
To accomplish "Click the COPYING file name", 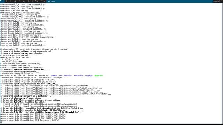I will pyautogui.click(x=22, y=76).
